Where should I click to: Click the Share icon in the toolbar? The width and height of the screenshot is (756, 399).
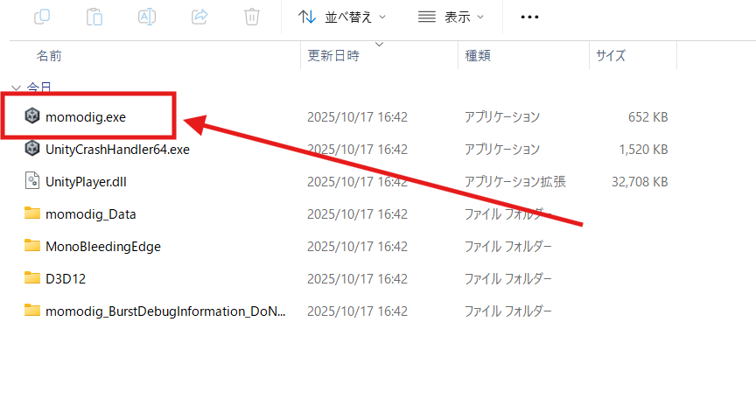199,16
